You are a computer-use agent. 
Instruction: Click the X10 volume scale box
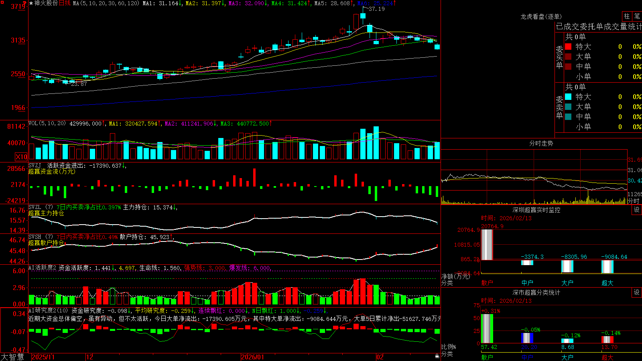21,157
